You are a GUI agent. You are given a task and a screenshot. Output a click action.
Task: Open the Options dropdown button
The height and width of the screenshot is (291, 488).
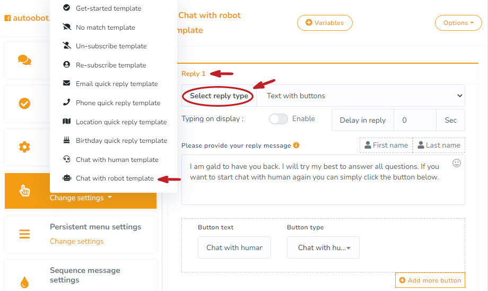click(458, 23)
